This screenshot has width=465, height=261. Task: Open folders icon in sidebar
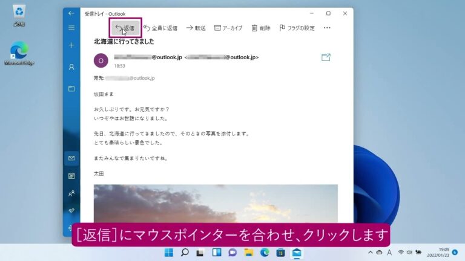71,89
